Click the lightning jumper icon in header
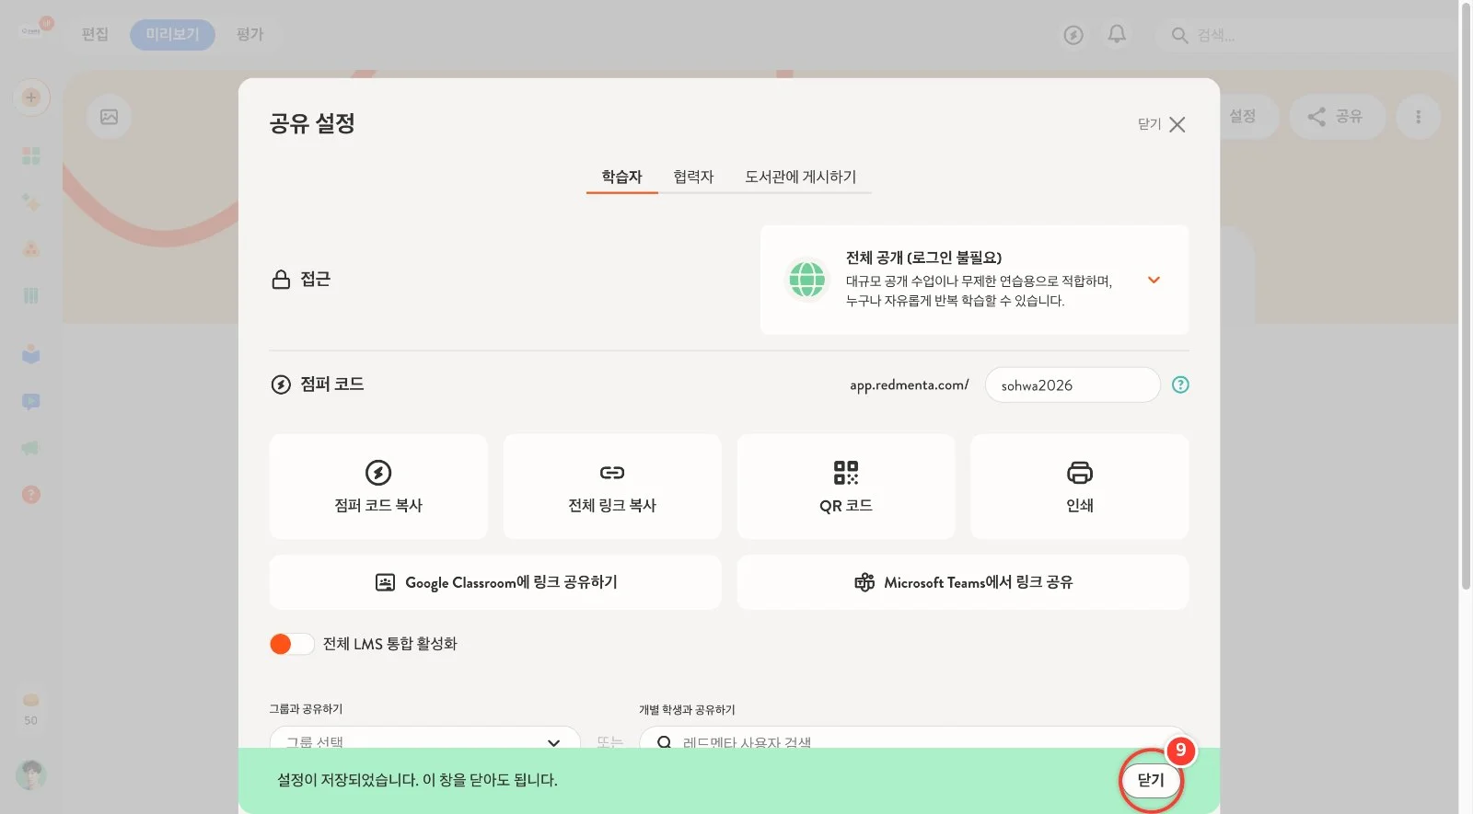 point(1073,35)
